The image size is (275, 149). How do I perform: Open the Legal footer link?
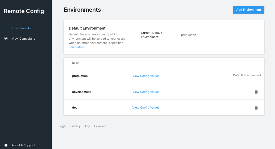point(62,126)
